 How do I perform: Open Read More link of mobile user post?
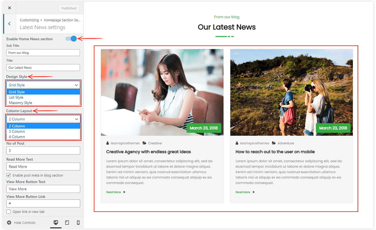pyautogui.click(x=243, y=192)
